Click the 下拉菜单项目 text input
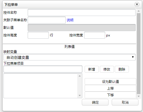The image size is (143, 112). click(x=43, y=69)
